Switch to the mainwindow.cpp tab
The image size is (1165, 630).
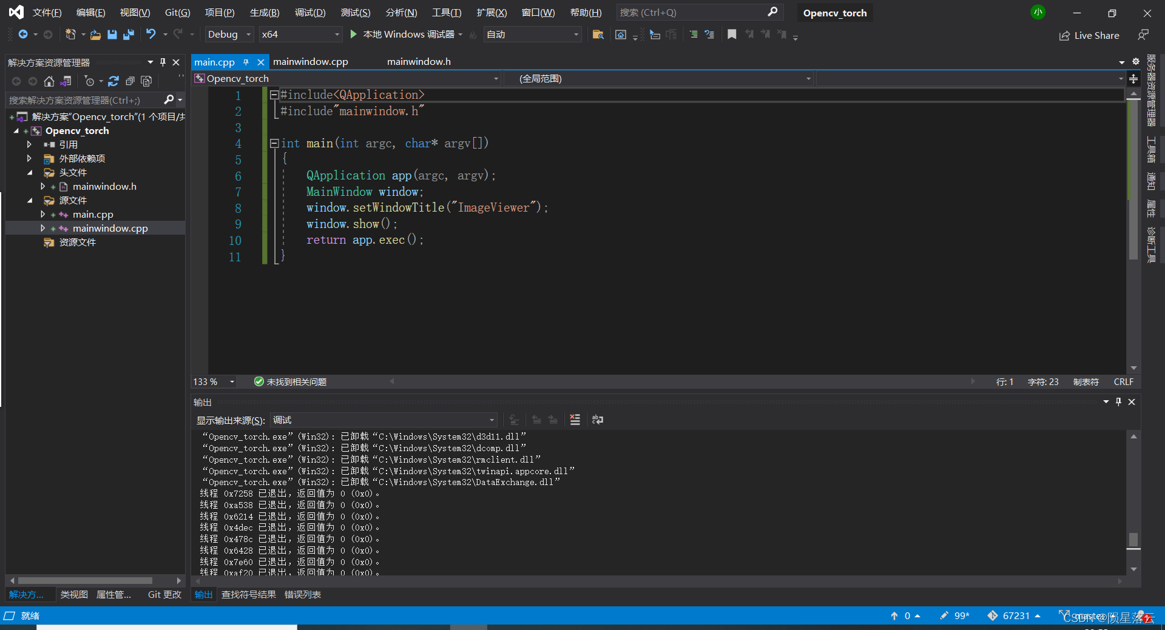(311, 61)
